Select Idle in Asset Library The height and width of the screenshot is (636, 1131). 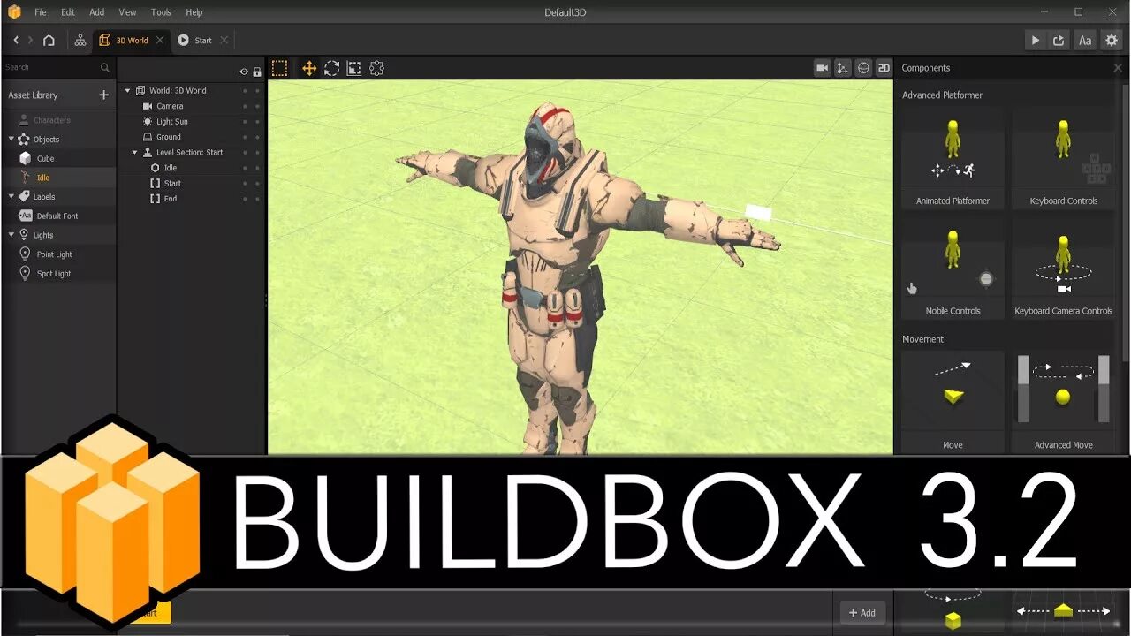58,178
